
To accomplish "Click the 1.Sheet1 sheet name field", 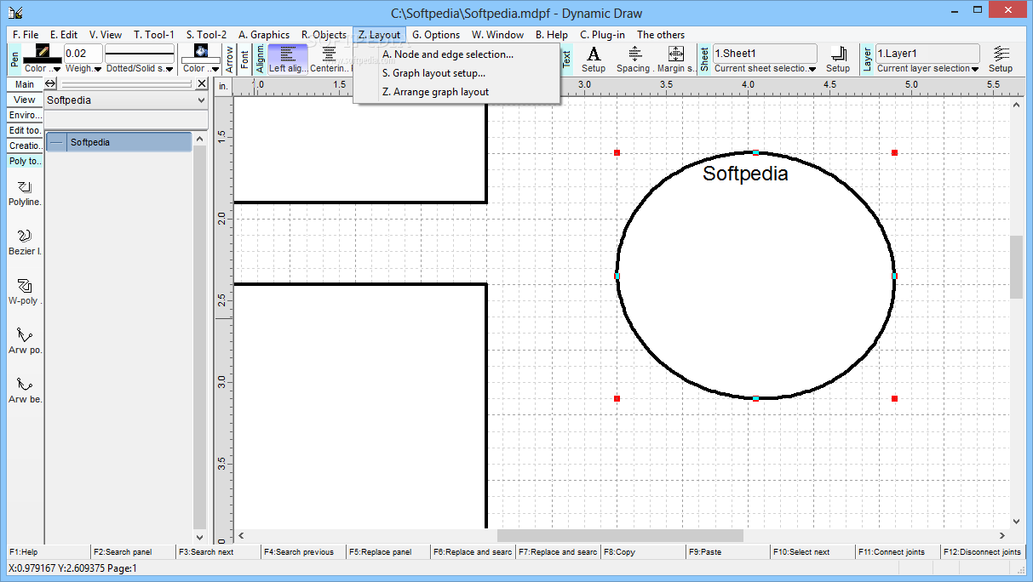I will 765,54.
